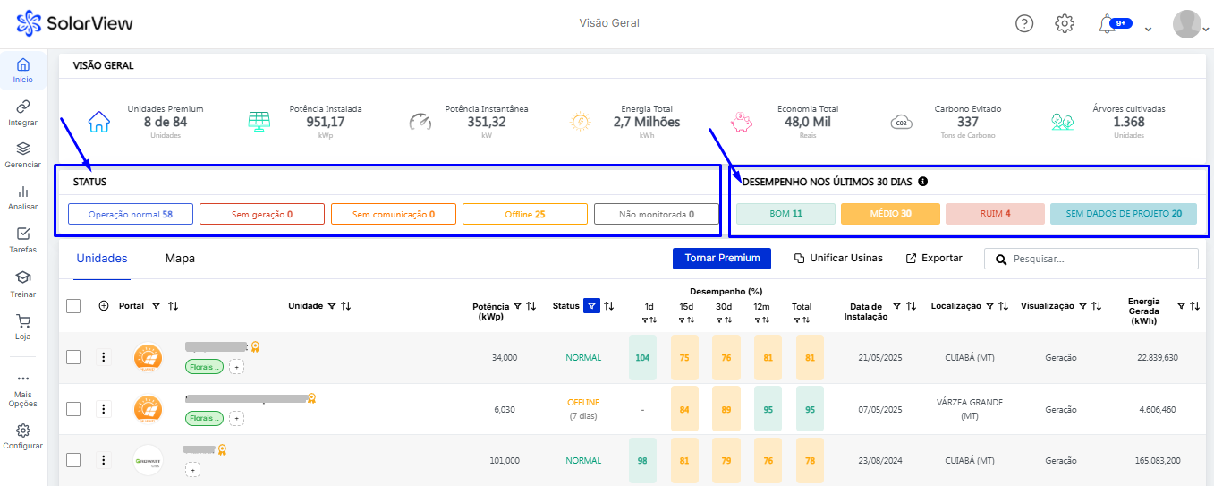1214x486 pixels.
Task: Toggle the select-all checkbox in table header
Action: [x=74, y=306]
